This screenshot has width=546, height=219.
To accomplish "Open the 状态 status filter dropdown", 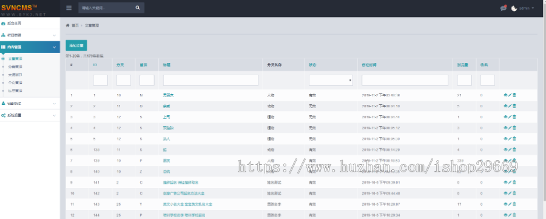I will point(331,80).
